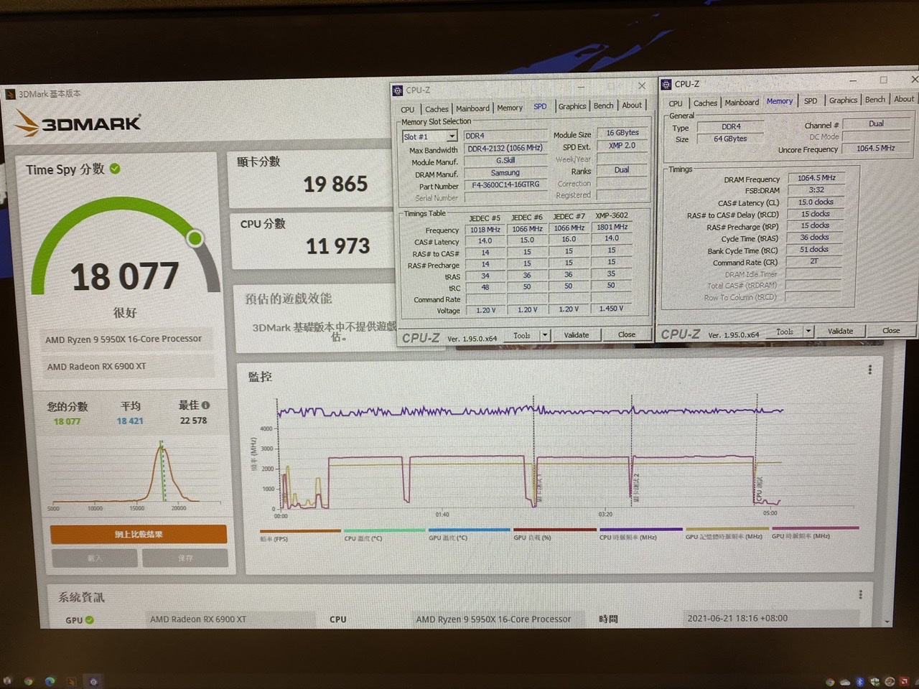The width and height of the screenshot is (919, 689).
Task: Open the CPU tab in CPU-Z Memory window
Action: click(676, 103)
